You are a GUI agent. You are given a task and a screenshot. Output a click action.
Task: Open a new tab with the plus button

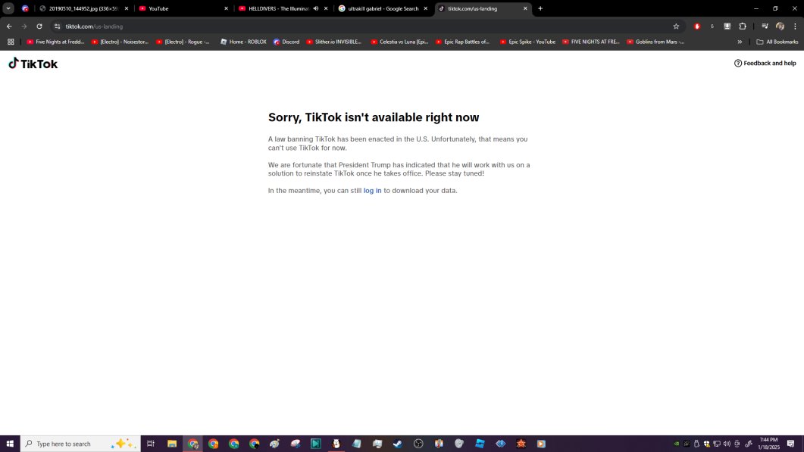(x=540, y=8)
